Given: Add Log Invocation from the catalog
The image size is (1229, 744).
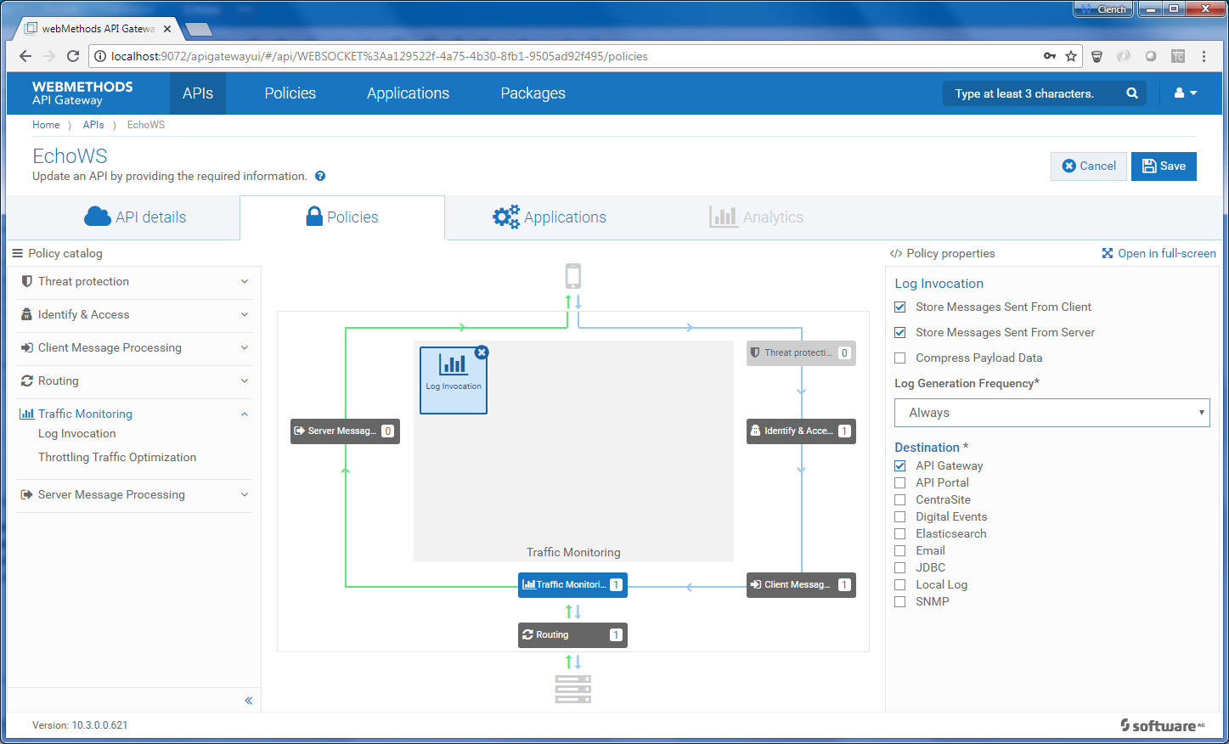Looking at the screenshot, I should (x=77, y=434).
